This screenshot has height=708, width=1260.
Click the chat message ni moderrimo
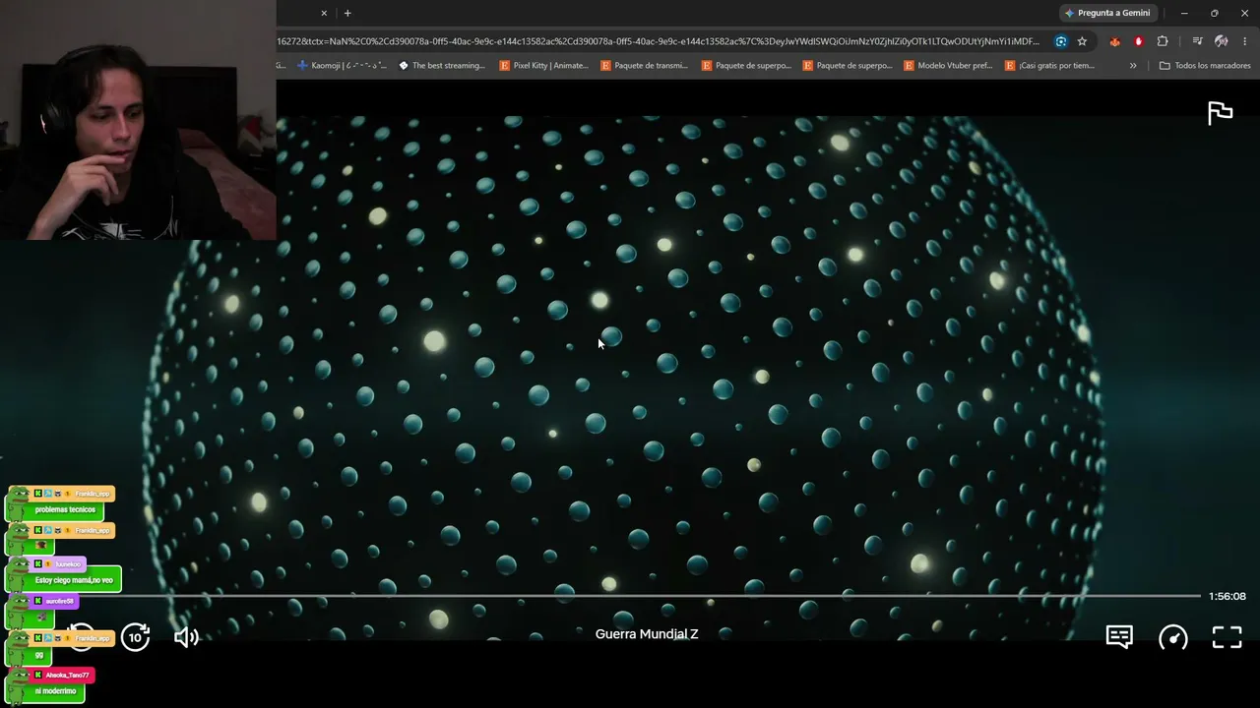55,691
